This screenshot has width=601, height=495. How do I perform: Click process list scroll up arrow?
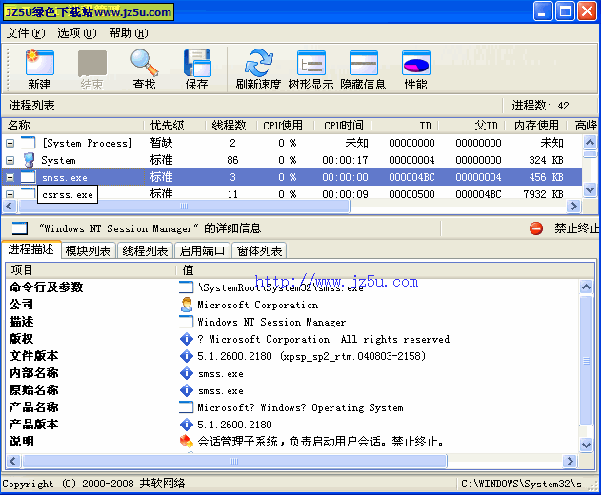[x=590, y=143]
